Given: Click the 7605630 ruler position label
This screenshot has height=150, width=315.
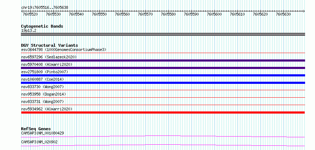Looking at the screenshot, I should (283, 14).
